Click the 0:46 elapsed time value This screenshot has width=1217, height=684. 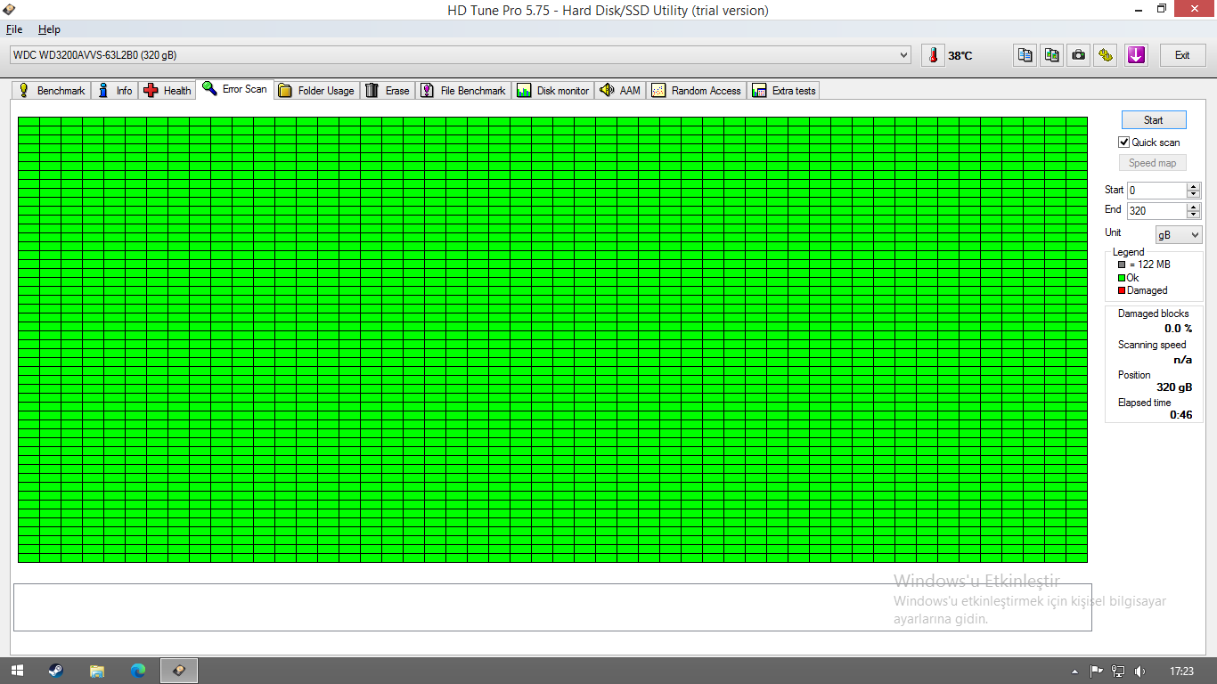tap(1181, 415)
